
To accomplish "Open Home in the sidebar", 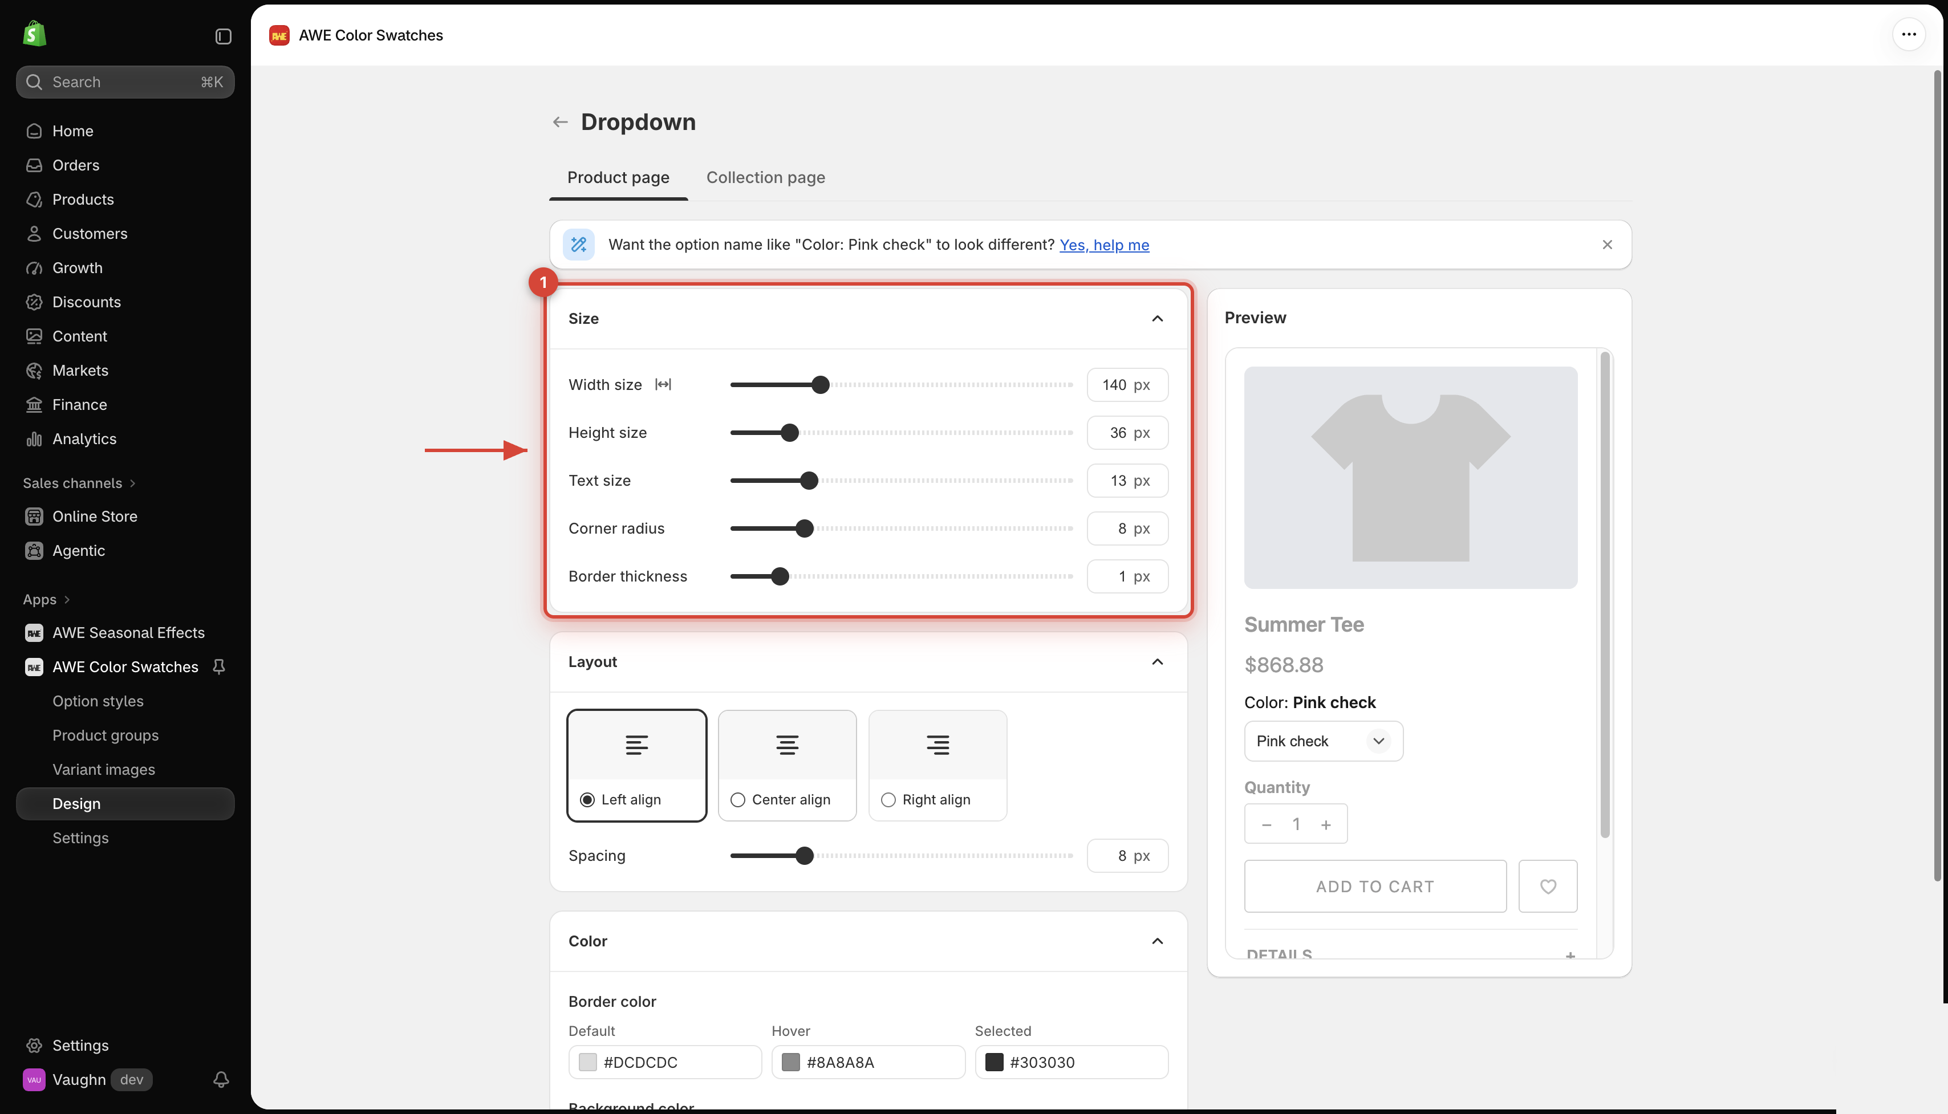I will 125,131.
